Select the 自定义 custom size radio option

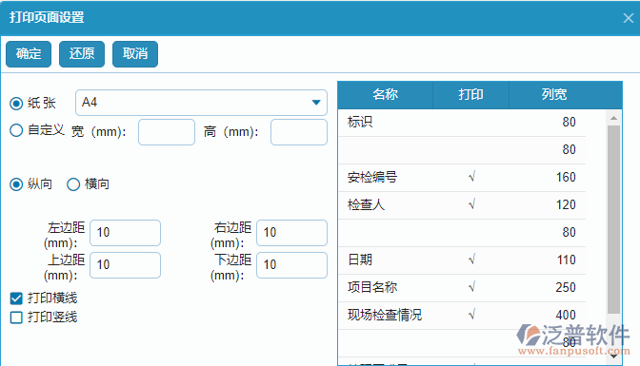tap(16, 130)
